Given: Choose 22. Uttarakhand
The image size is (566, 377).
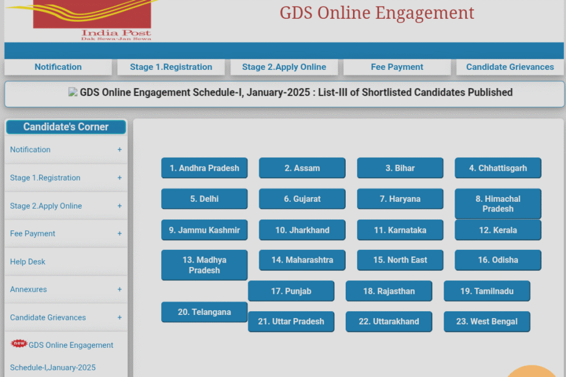Looking at the screenshot, I should tap(389, 322).
